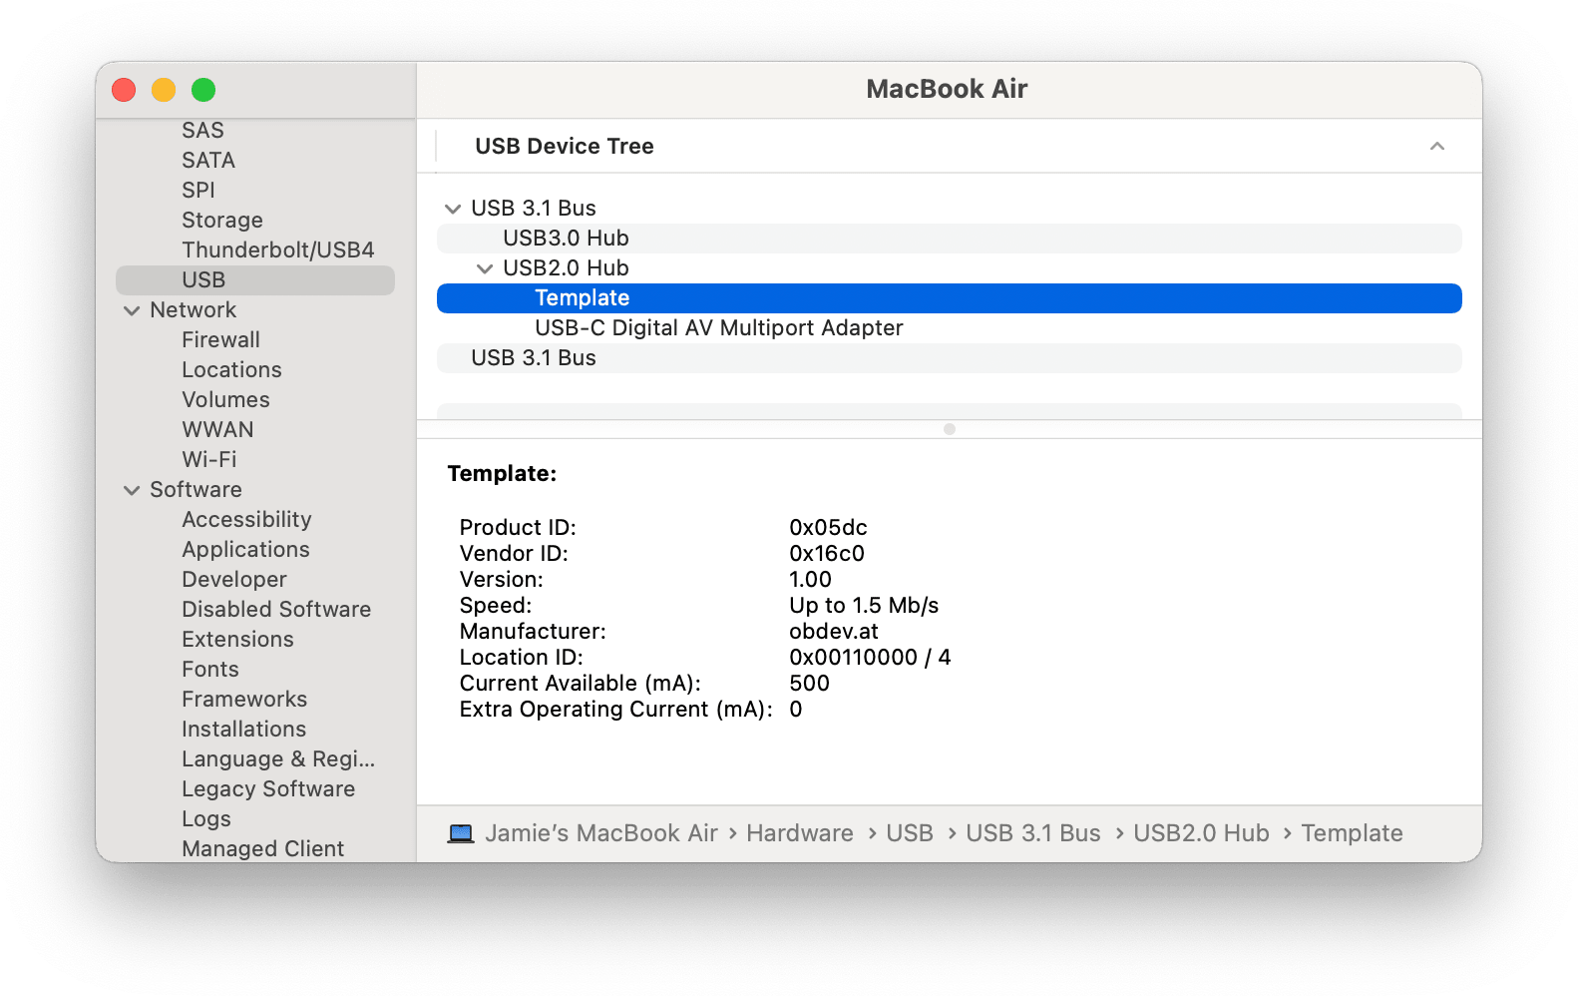Select the Network sidebar heading
Screen dimensions: 1578x996
[x=194, y=310]
